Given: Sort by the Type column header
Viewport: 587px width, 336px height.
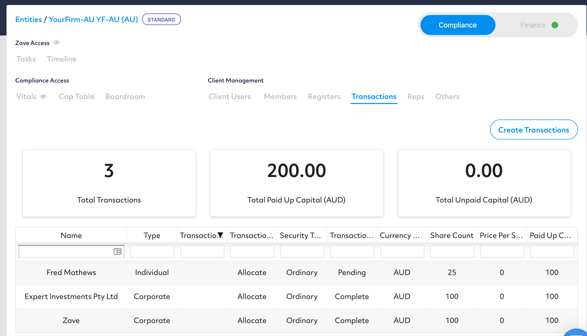Looking at the screenshot, I should coord(152,235).
